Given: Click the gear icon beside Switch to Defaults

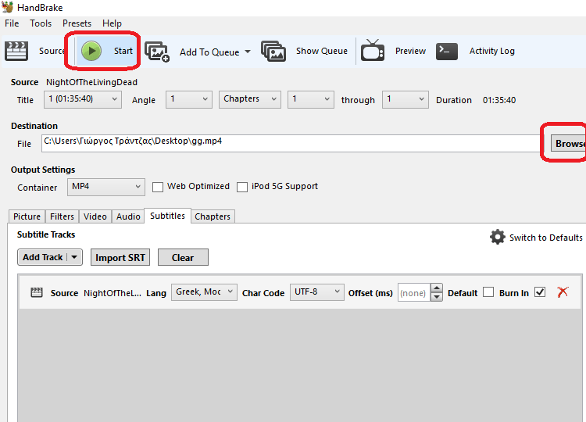Looking at the screenshot, I should pos(498,237).
